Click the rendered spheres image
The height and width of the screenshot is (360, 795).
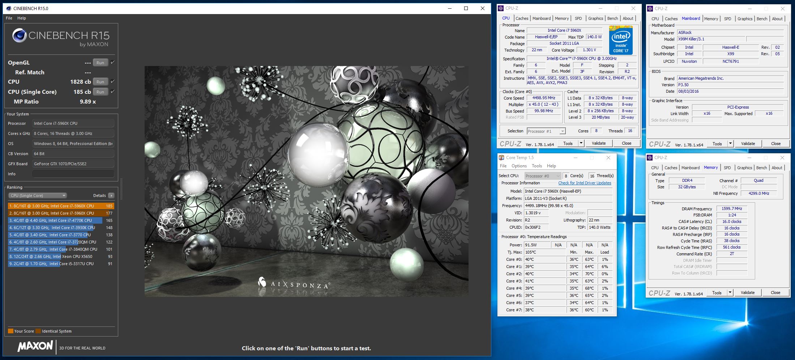click(306, 181)
